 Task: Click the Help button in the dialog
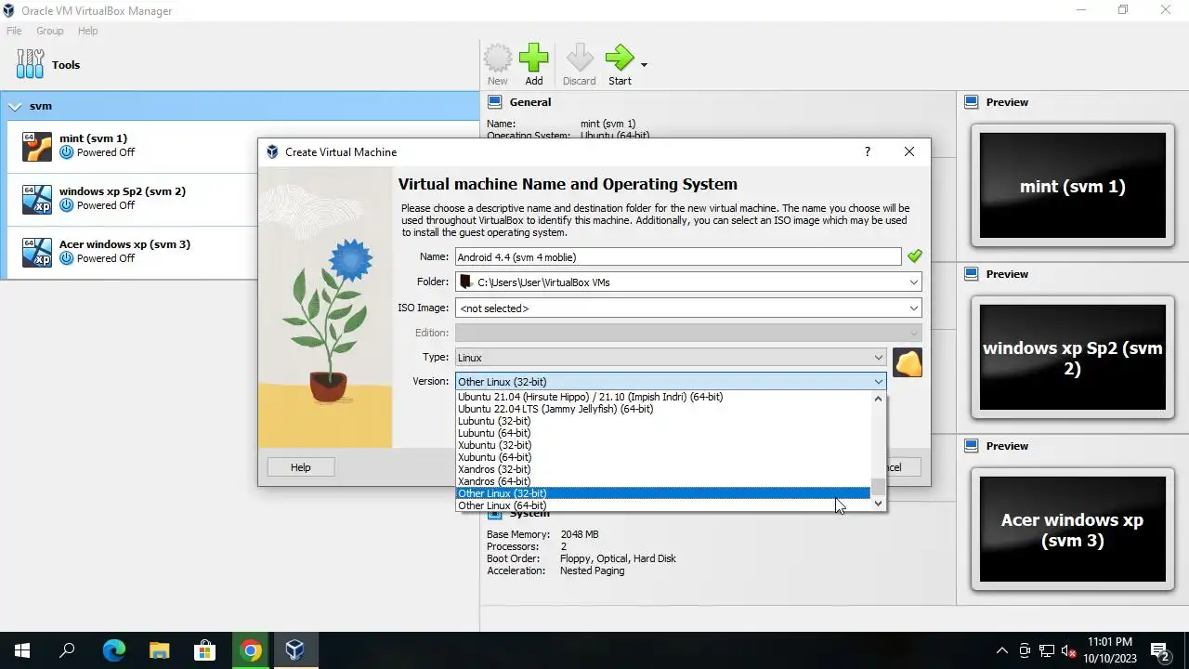(300, 467)
